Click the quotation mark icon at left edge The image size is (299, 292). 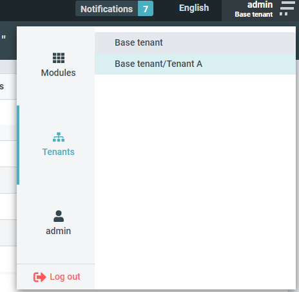coord(3,37)
